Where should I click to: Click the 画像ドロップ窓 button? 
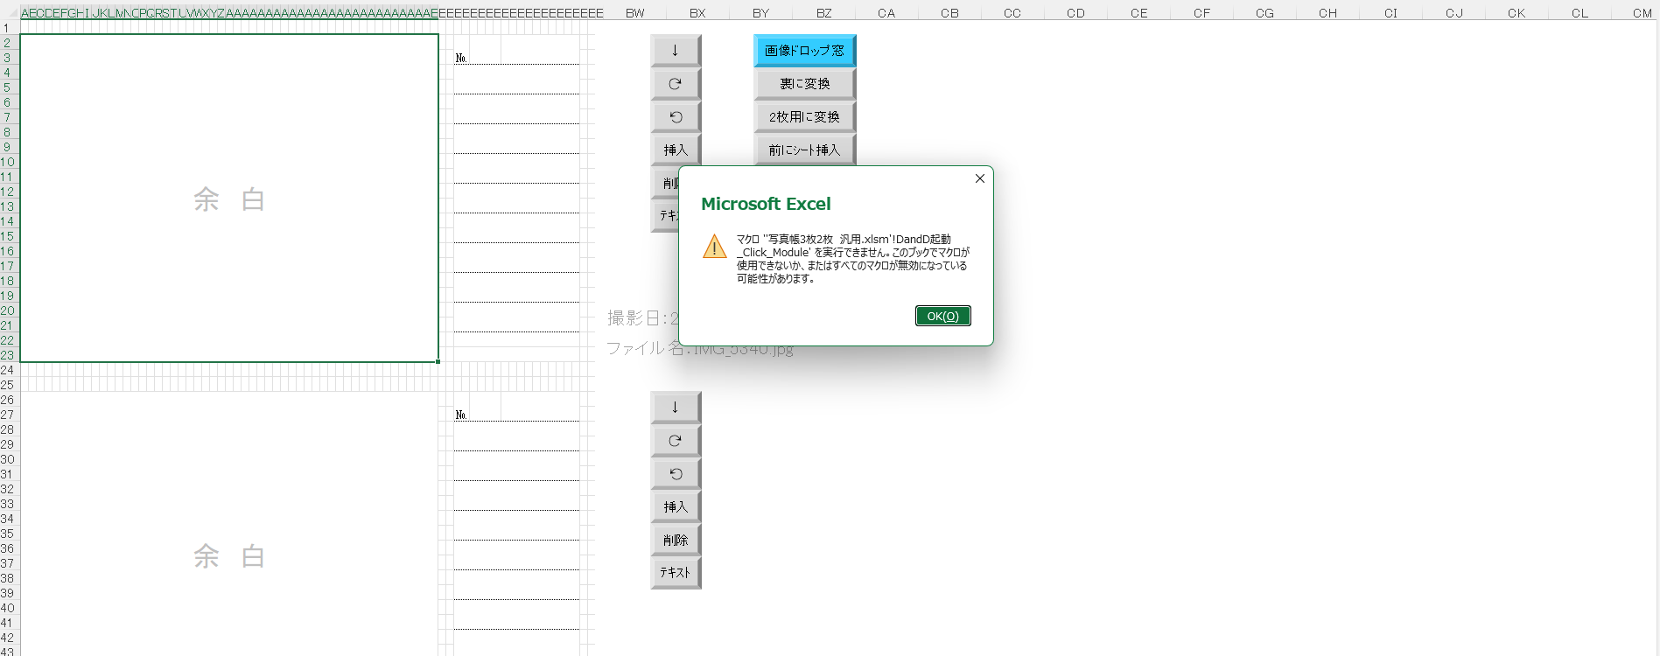click(x=804, y=51)
